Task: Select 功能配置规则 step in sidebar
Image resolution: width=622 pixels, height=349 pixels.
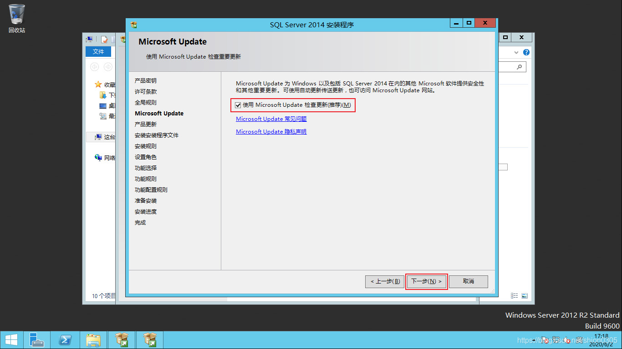Action: click(151, 189)
